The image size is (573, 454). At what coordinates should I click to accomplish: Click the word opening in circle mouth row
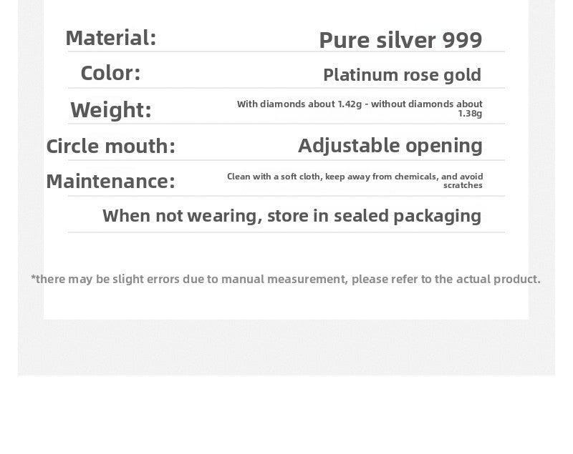tap(444, 147)
